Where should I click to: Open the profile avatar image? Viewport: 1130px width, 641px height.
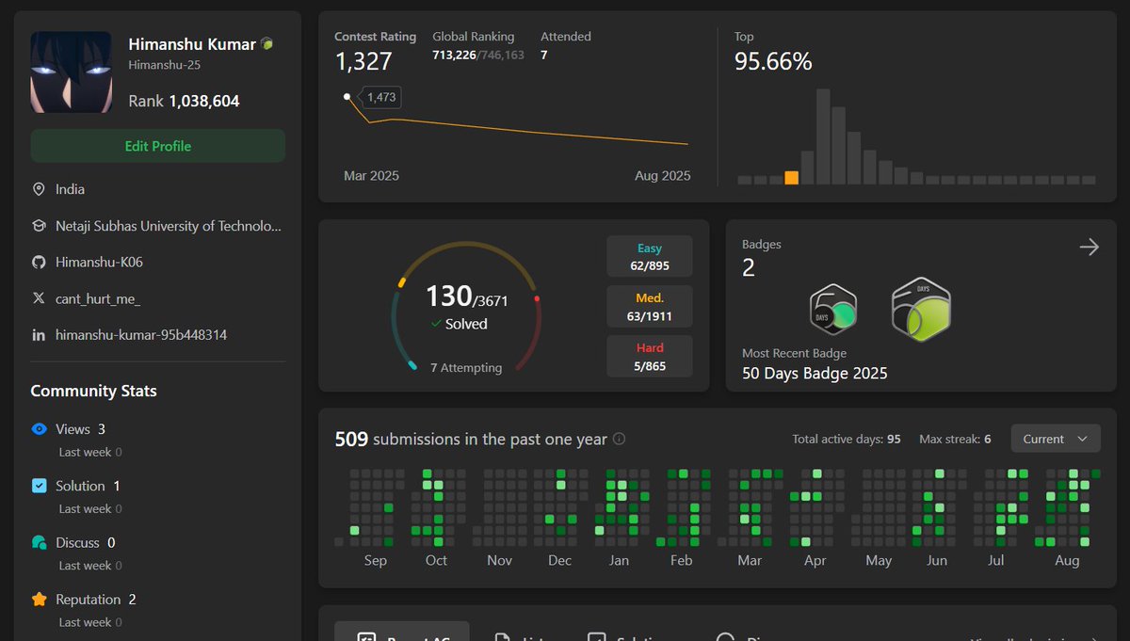(72, 72)
